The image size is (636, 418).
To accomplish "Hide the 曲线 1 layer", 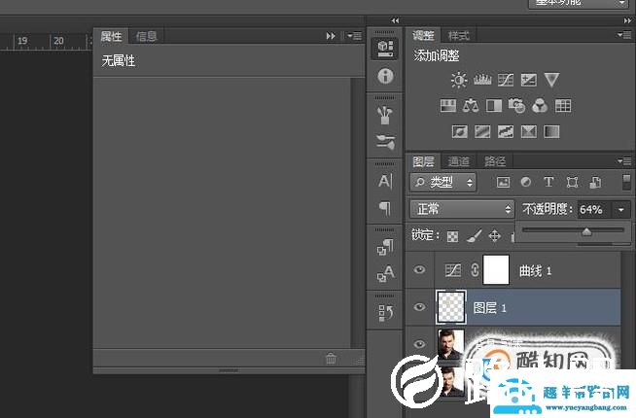I will click(x=420, y=270).
